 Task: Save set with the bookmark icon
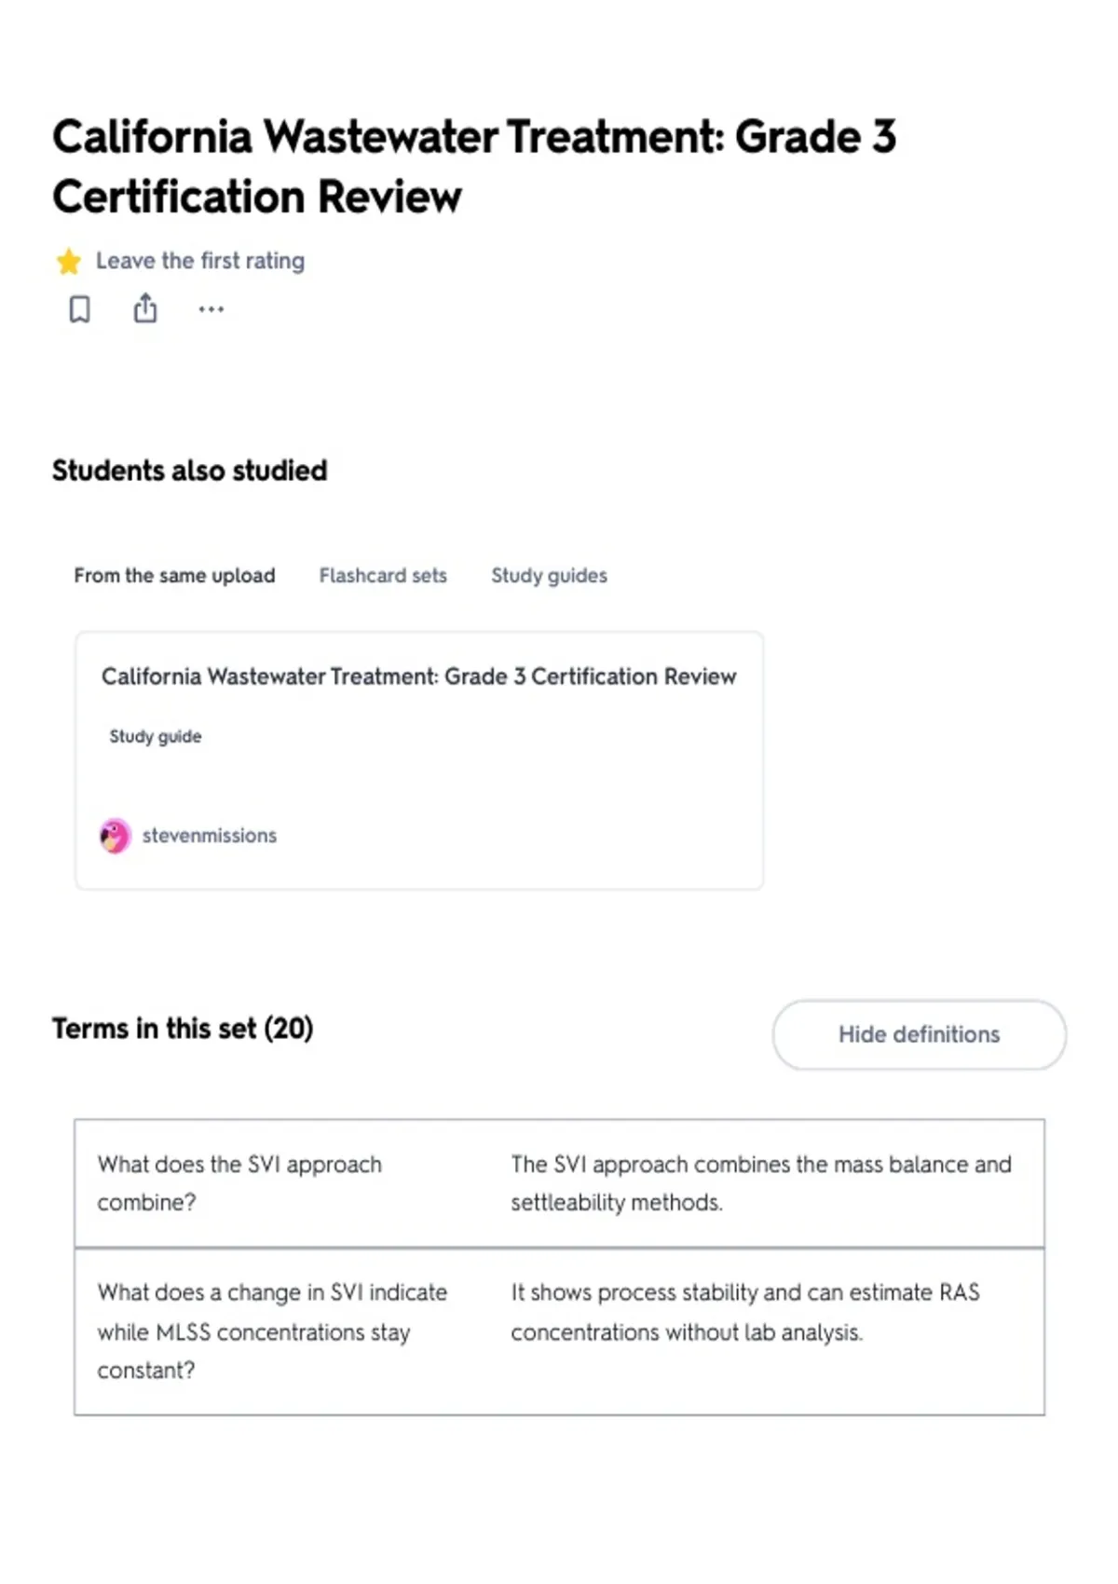coord(80,308)
